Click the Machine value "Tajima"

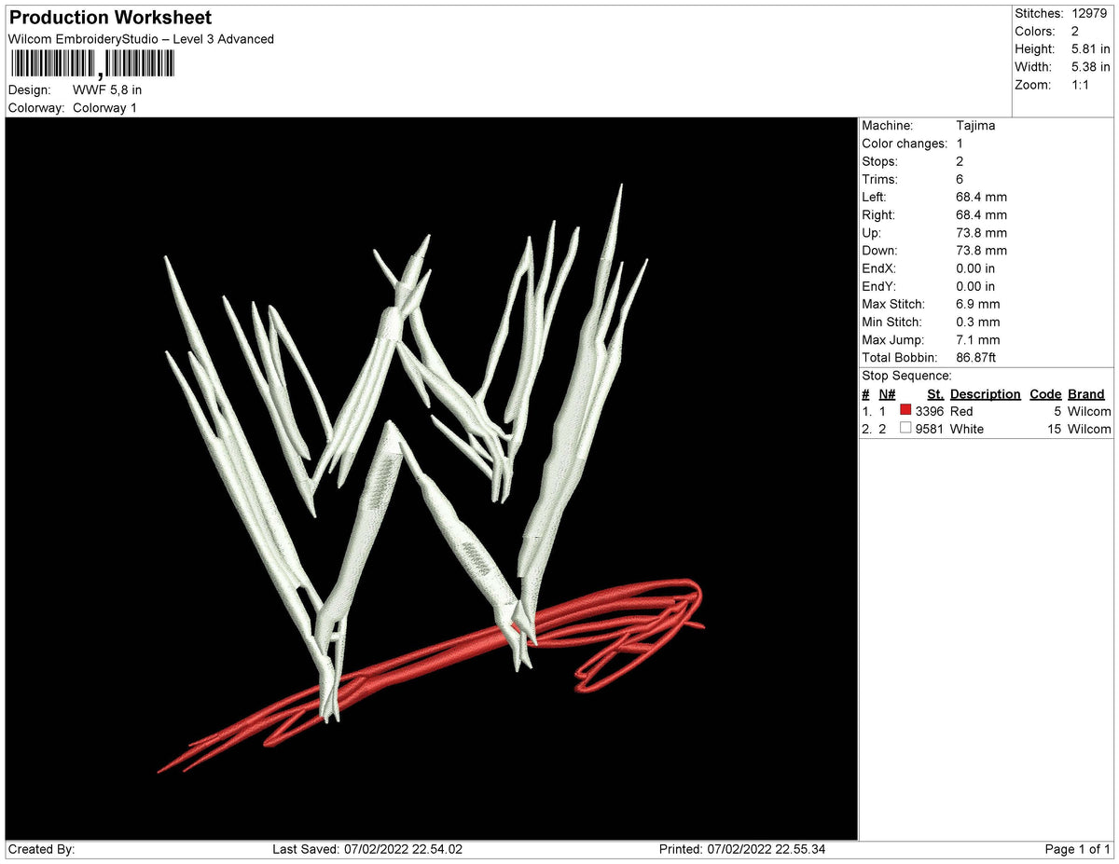click(x=974, y=125)
